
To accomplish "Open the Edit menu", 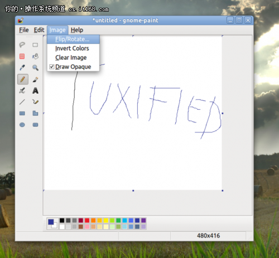I will (x=39, y=30).
